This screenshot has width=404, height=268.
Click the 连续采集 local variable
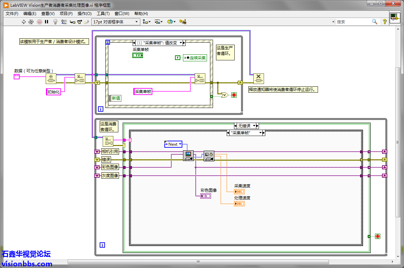195,58
